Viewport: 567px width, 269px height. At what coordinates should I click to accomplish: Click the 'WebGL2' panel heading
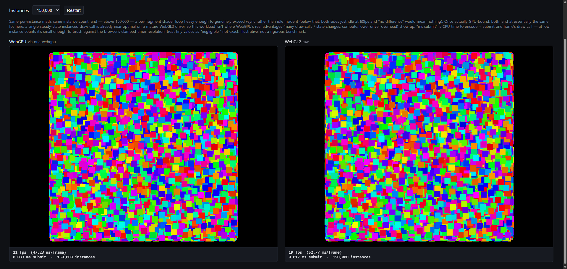coord(293,42)
